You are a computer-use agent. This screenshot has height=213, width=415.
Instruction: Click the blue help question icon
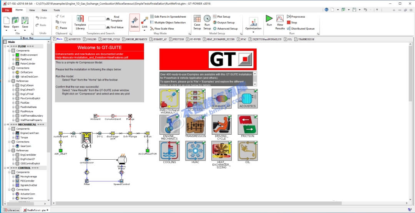click(326, 10)
